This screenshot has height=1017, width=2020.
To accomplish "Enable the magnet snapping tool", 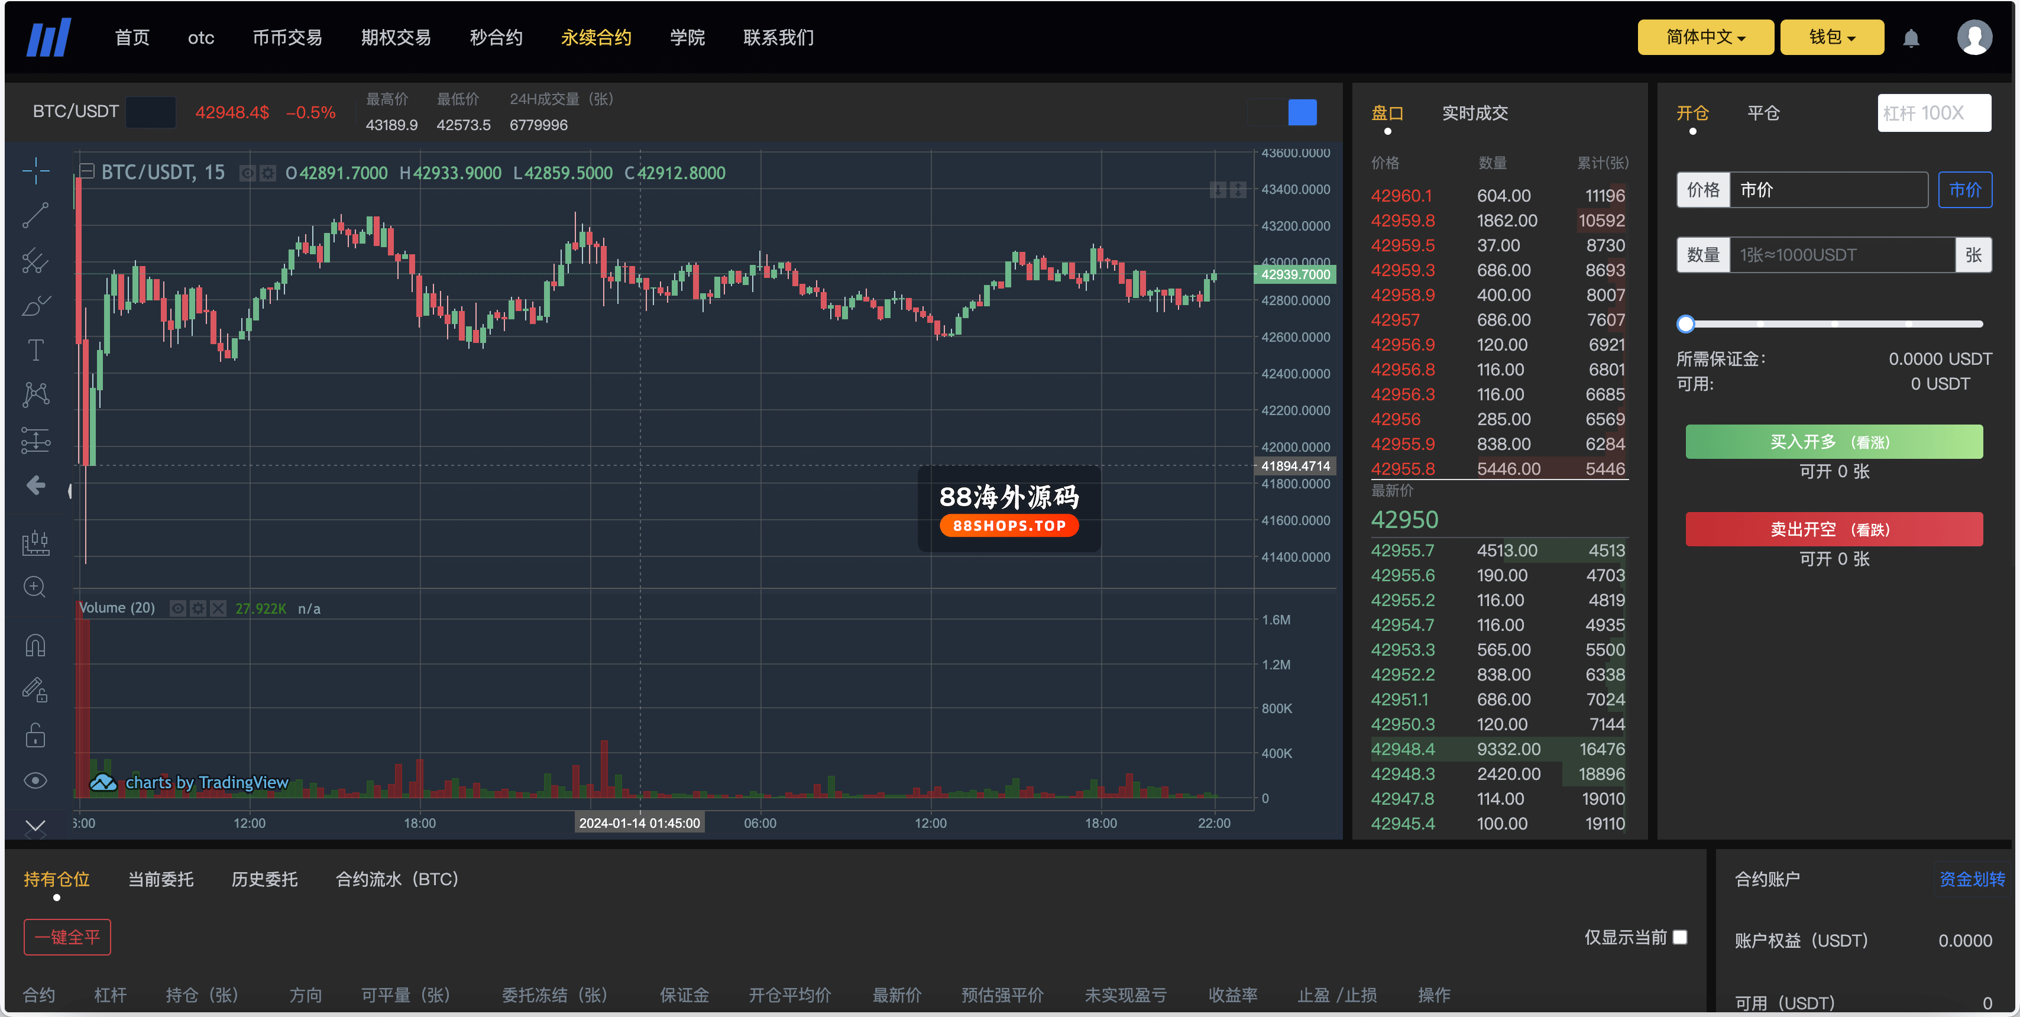I will tap(35, 645).
